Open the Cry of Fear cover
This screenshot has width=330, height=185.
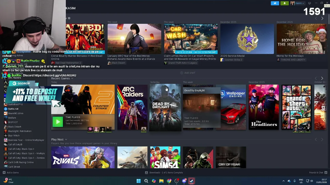pyautogui.click(x=231, y=157)
